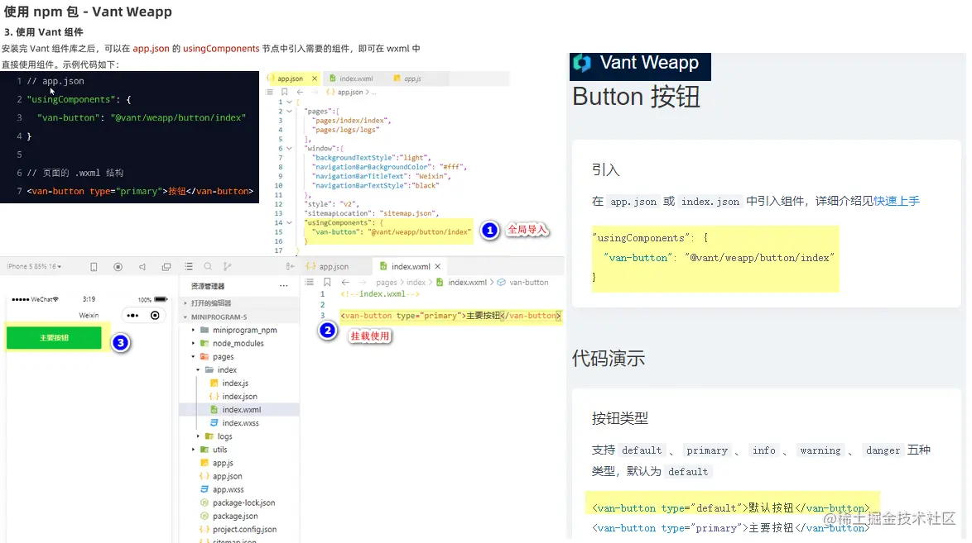Toggle the speaker mute icon in the simulator toolbar
Image resolution: width=972 pixels, height=543 pixels.
[142, 267]
